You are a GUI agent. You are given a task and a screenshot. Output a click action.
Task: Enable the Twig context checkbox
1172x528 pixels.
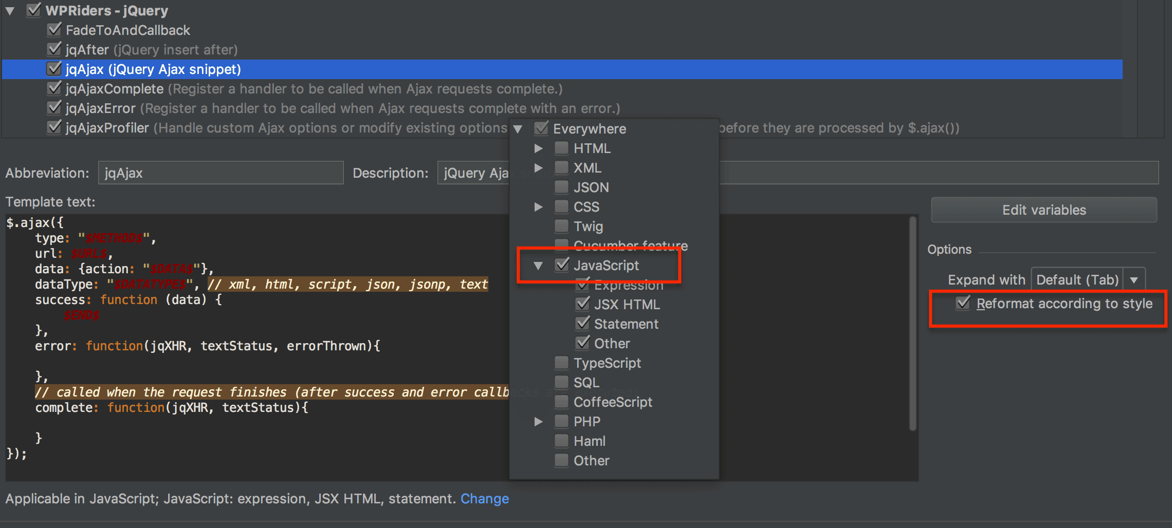click(x=562, y=226)
